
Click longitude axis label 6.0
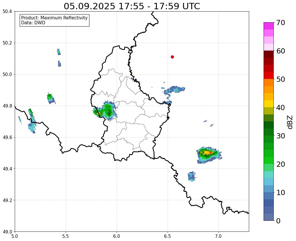[x=117, y=236]
